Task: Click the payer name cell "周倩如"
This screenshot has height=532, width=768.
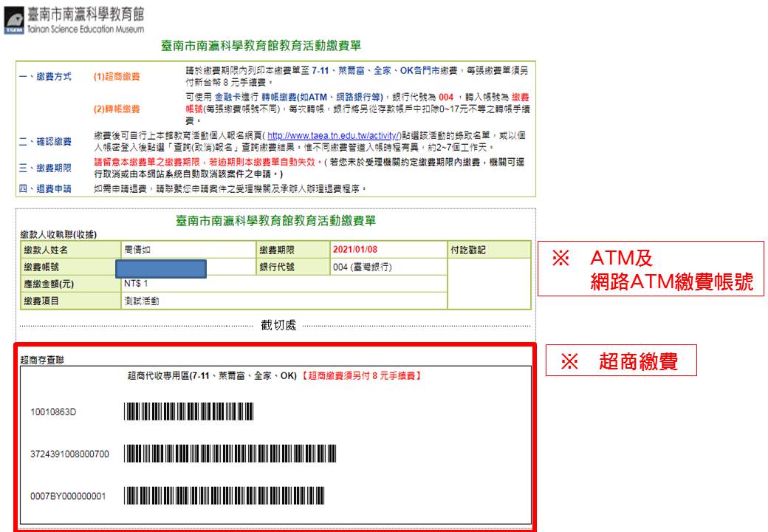Action: [188, 250]
